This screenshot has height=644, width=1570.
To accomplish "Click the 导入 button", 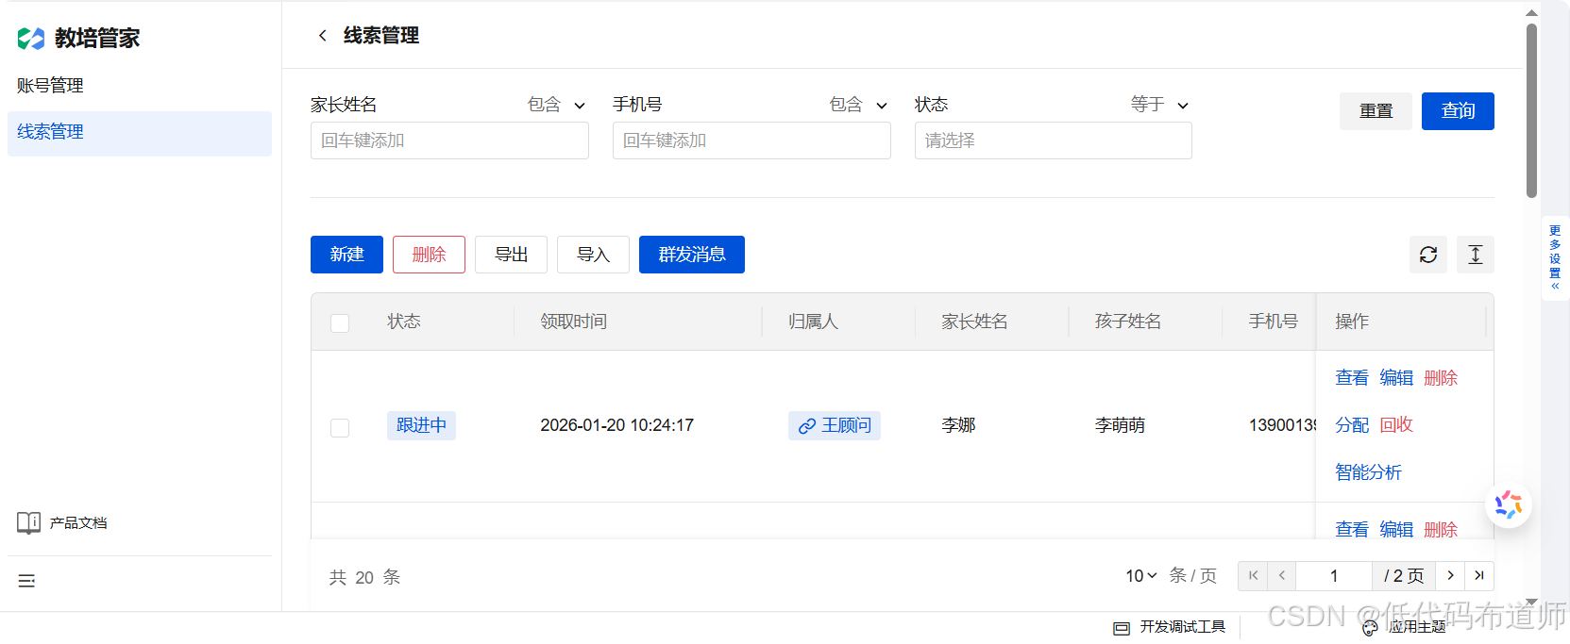I will click(593, 255).
